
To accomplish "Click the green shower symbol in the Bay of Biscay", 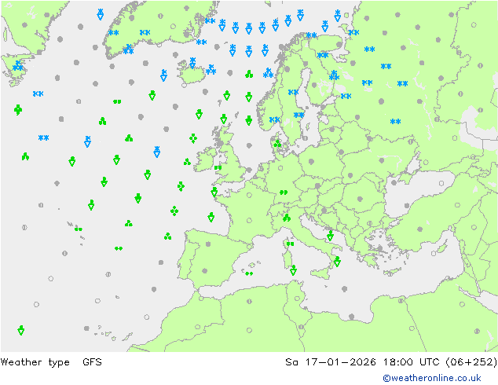I will click(x=211, y=217).
